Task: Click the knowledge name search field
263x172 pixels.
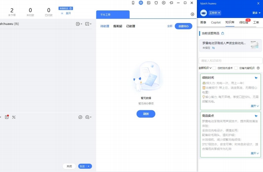Action: pyautogui.click(x=231, y=61)
